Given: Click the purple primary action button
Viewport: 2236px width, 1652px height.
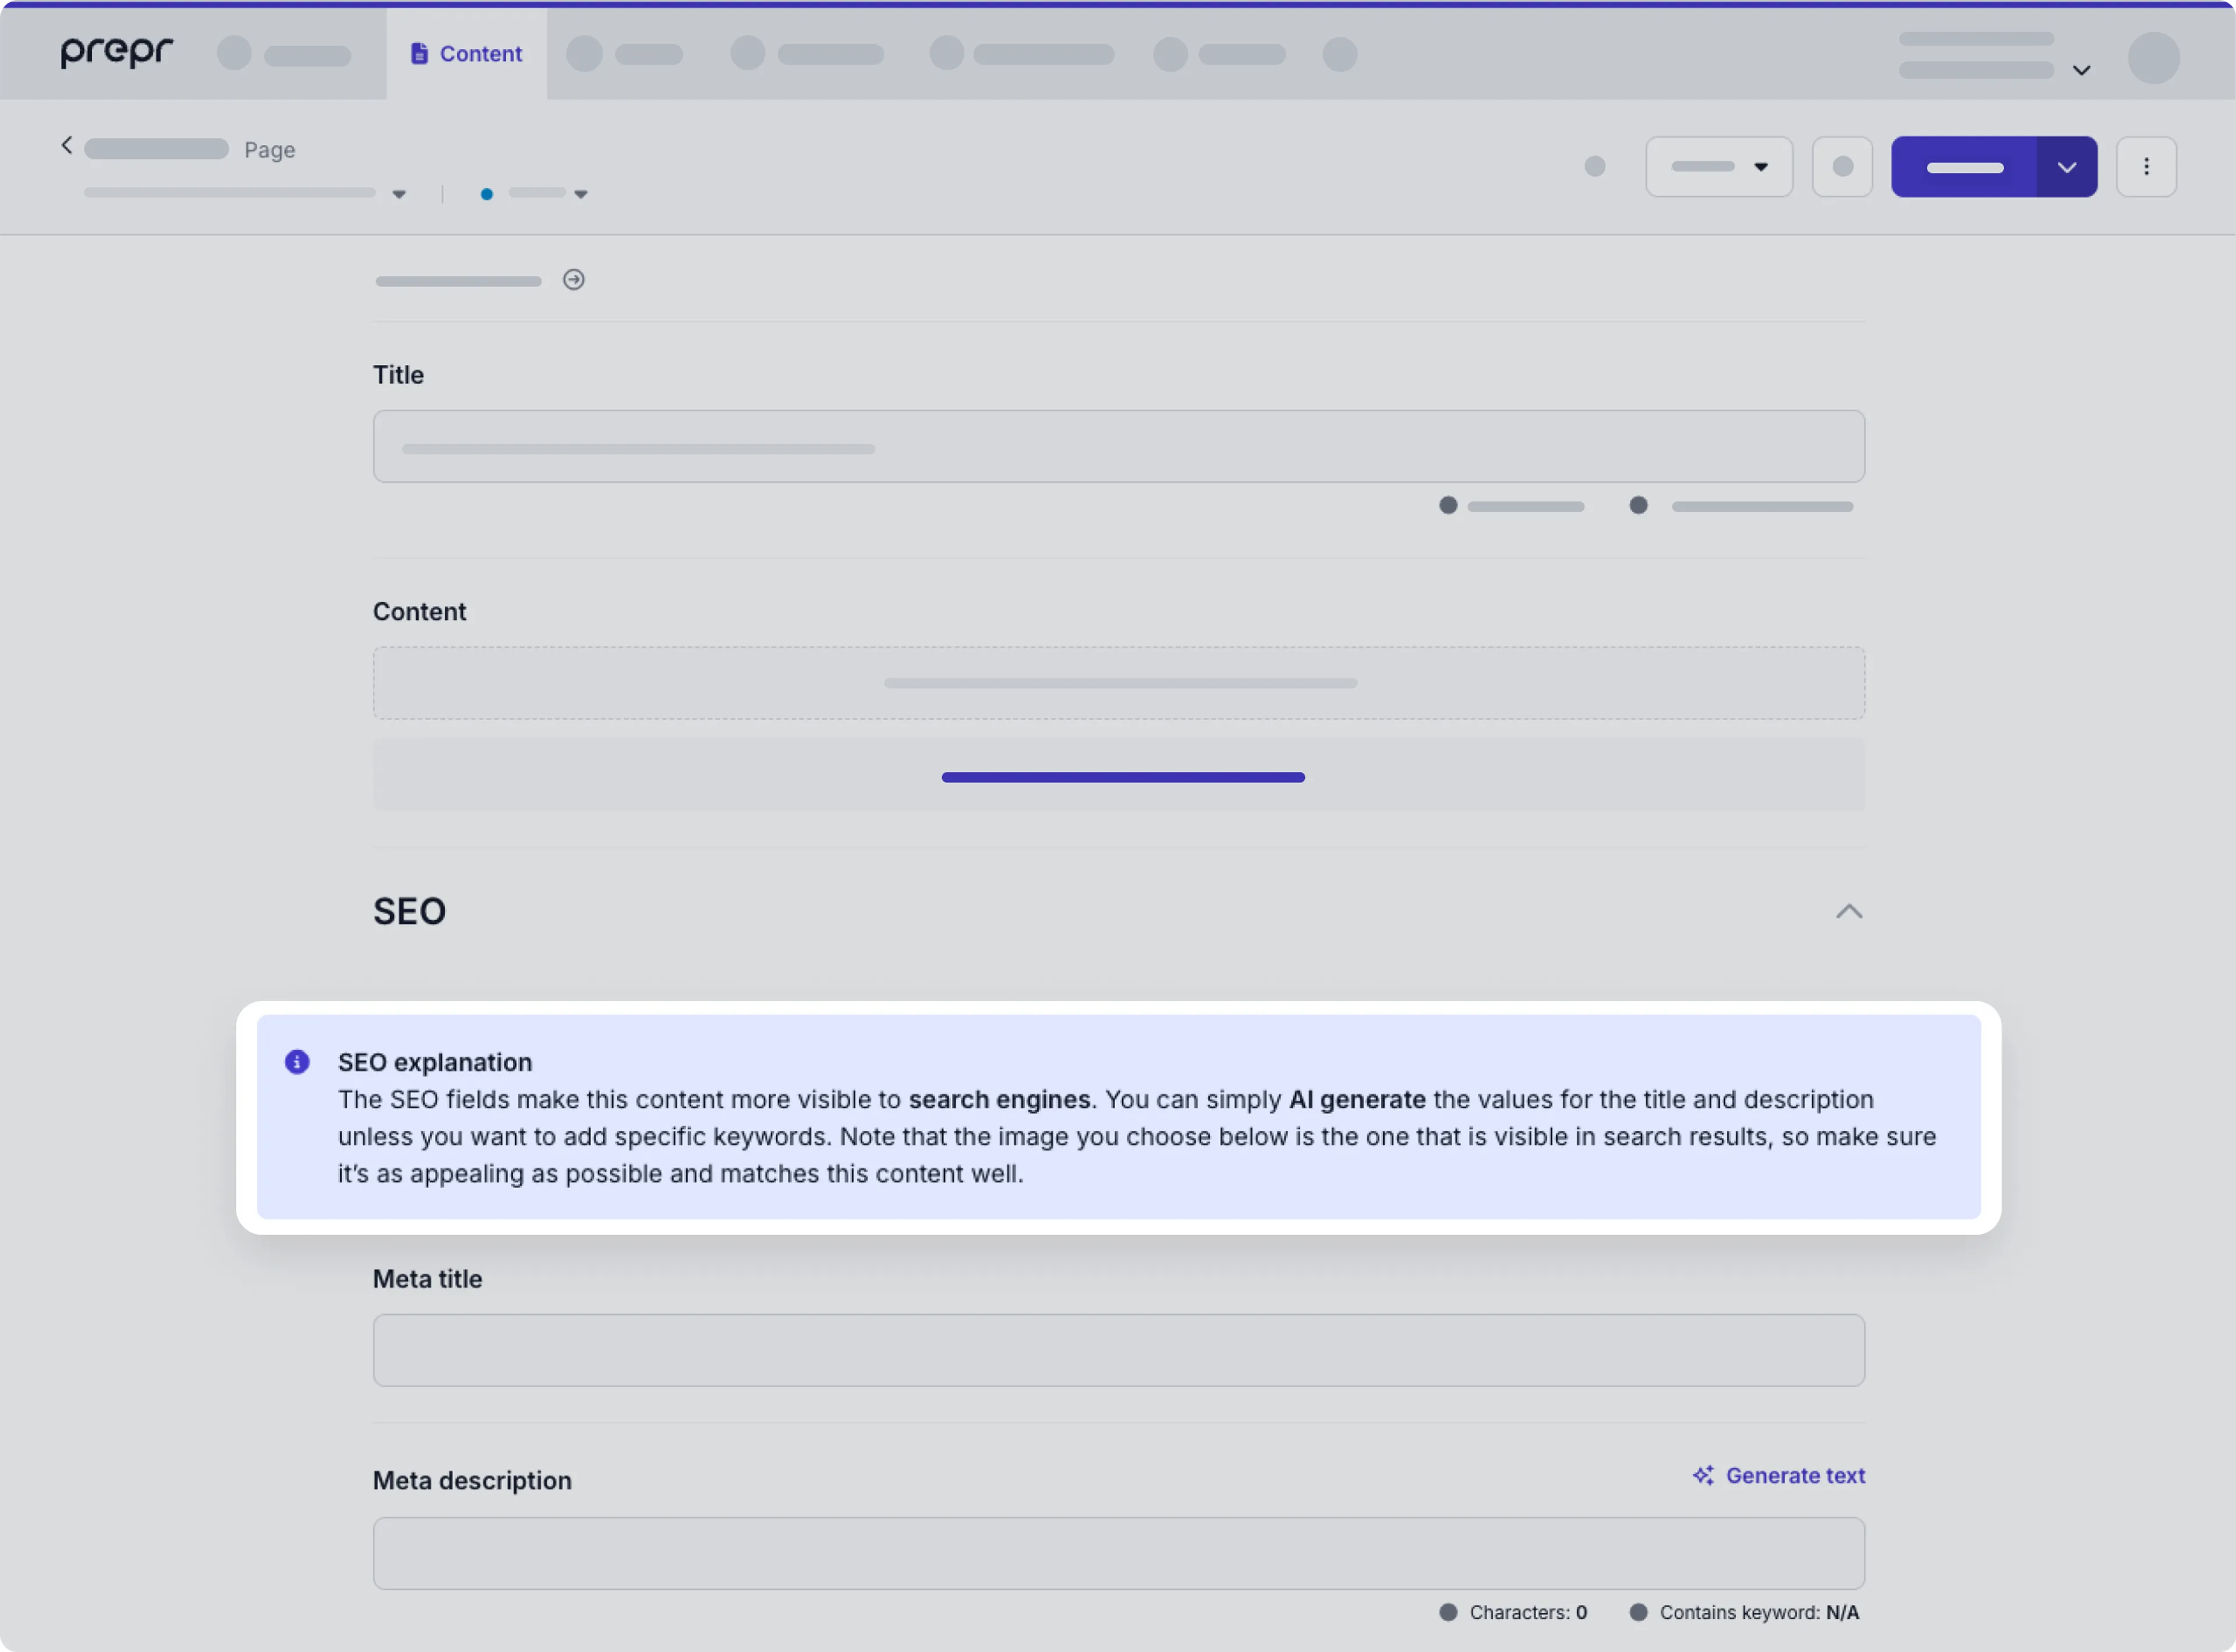Looking at the screenshot, I should [x=1964, y=167].
